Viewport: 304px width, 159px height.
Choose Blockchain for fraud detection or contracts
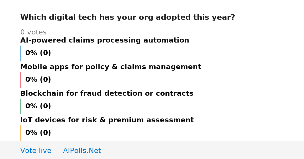point(107,94)
